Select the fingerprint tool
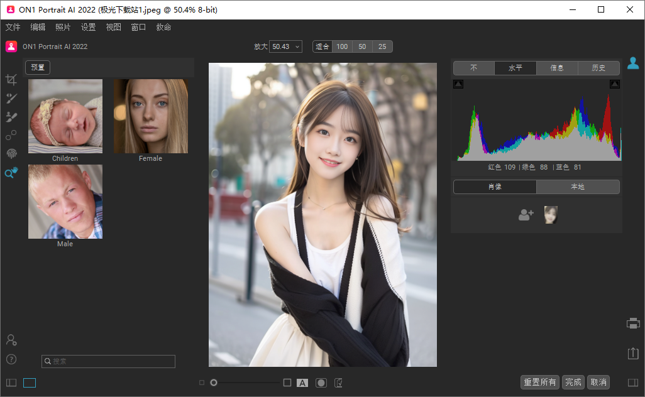The width and height of the screenshot is (645, 397). point(11,154)
